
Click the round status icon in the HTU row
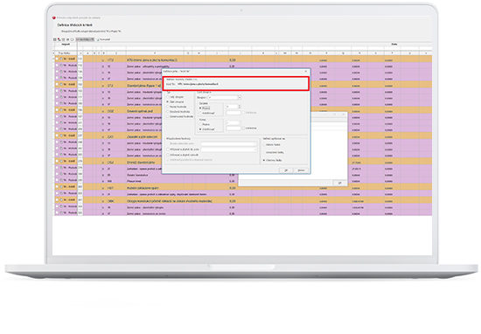click(x=61, y=59)
